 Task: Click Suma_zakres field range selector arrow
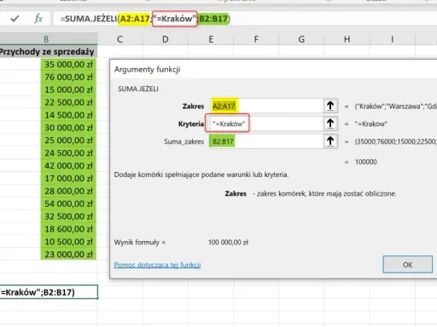(330, 141)
